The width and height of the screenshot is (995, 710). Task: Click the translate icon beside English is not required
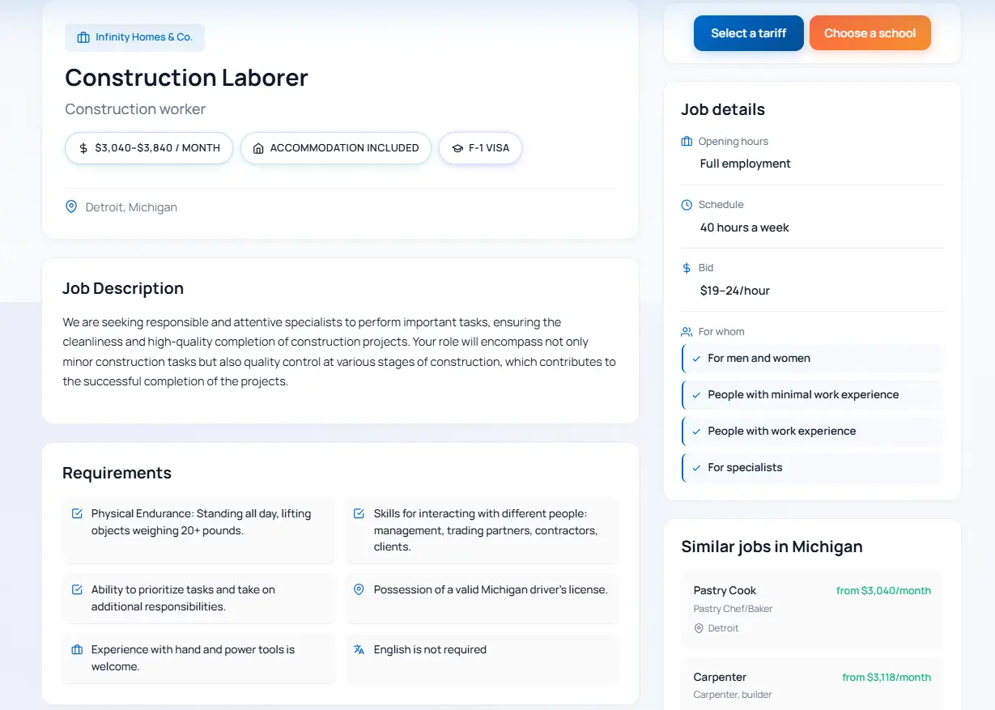[x=359, y=649]
